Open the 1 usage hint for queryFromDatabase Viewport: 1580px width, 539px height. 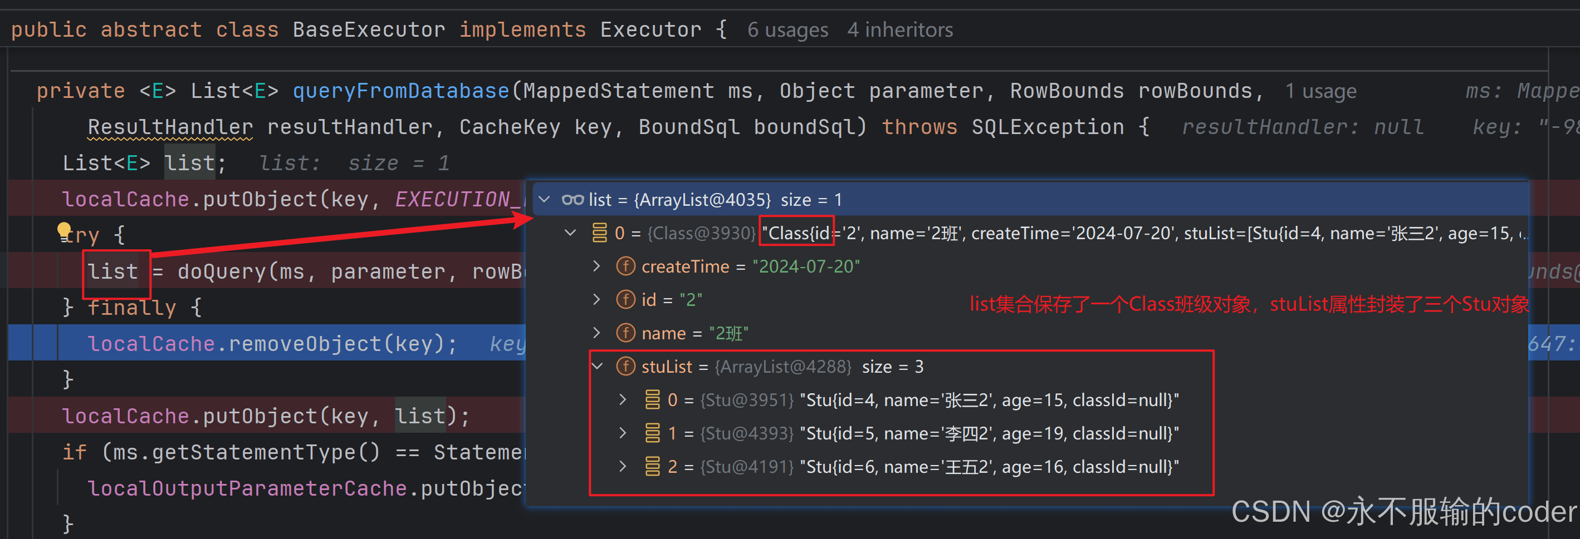tap(1320, 91)
